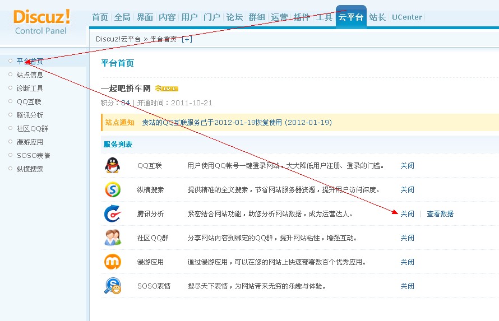
Task: Open the 全局 top menu
Action: pos(122,17)
